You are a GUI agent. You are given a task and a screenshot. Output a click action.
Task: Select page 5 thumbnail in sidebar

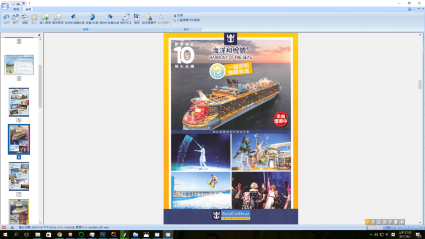coord(19,101)
